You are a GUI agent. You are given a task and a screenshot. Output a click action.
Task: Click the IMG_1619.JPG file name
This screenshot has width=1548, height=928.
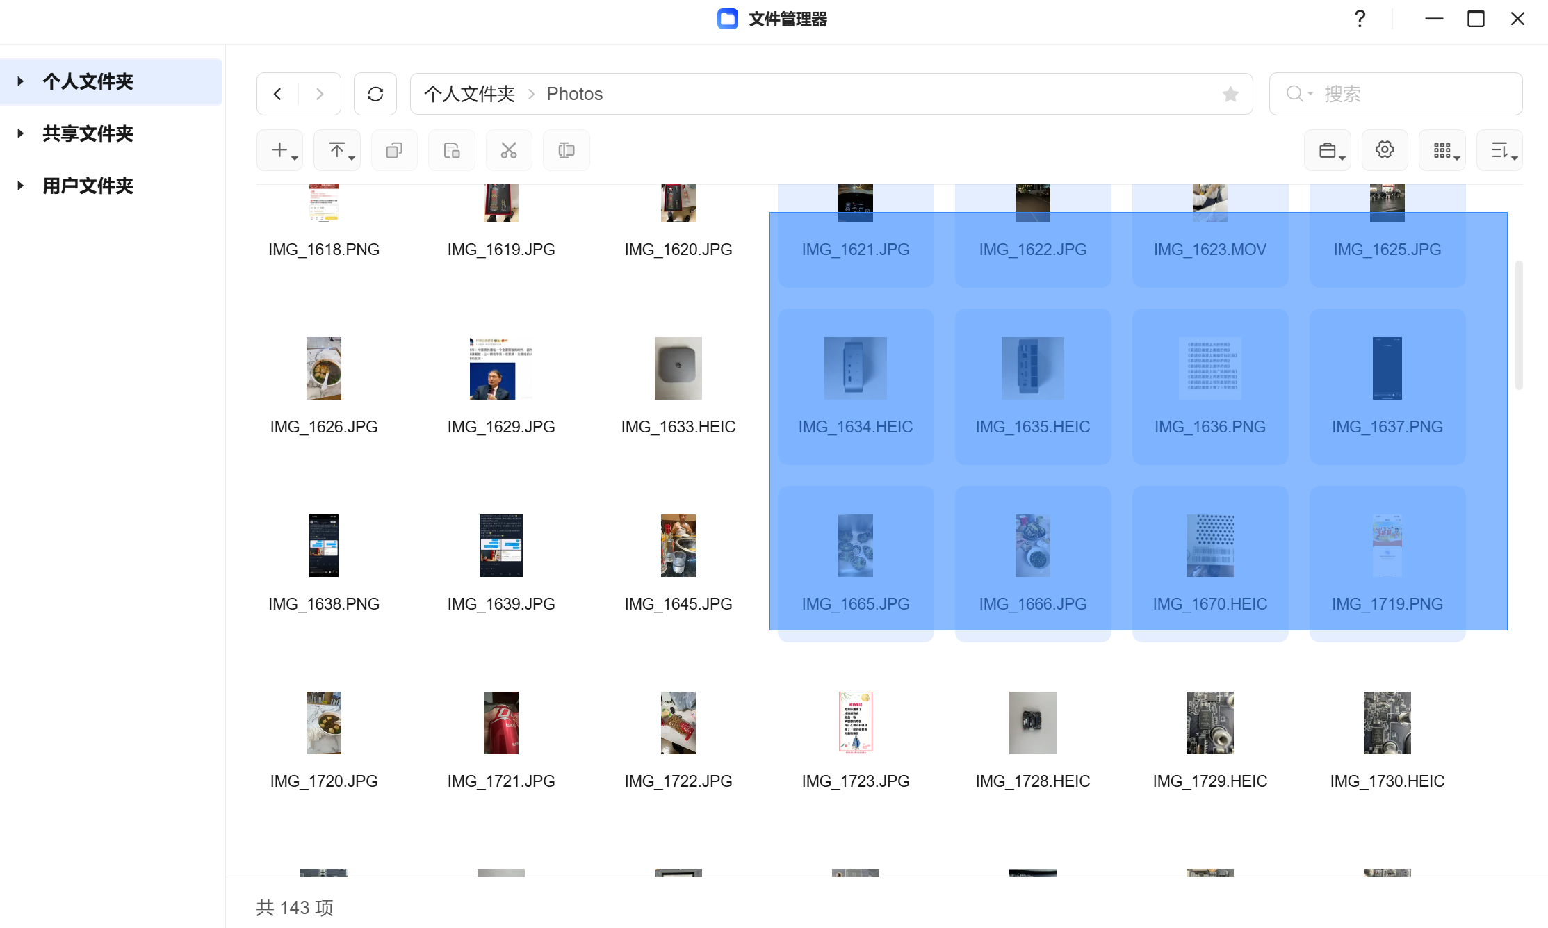pyautogui.click(x=501, y=250)
